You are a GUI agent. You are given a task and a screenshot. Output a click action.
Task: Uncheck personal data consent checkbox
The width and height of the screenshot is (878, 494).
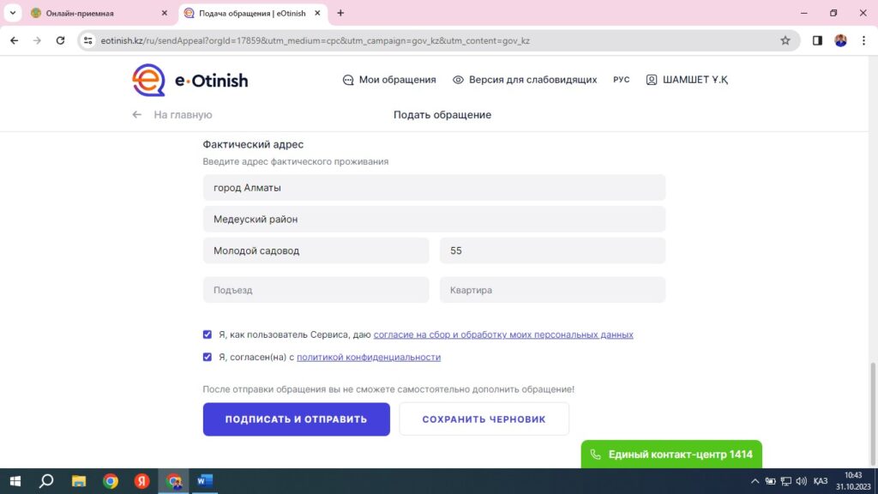[x=207, y=334]
